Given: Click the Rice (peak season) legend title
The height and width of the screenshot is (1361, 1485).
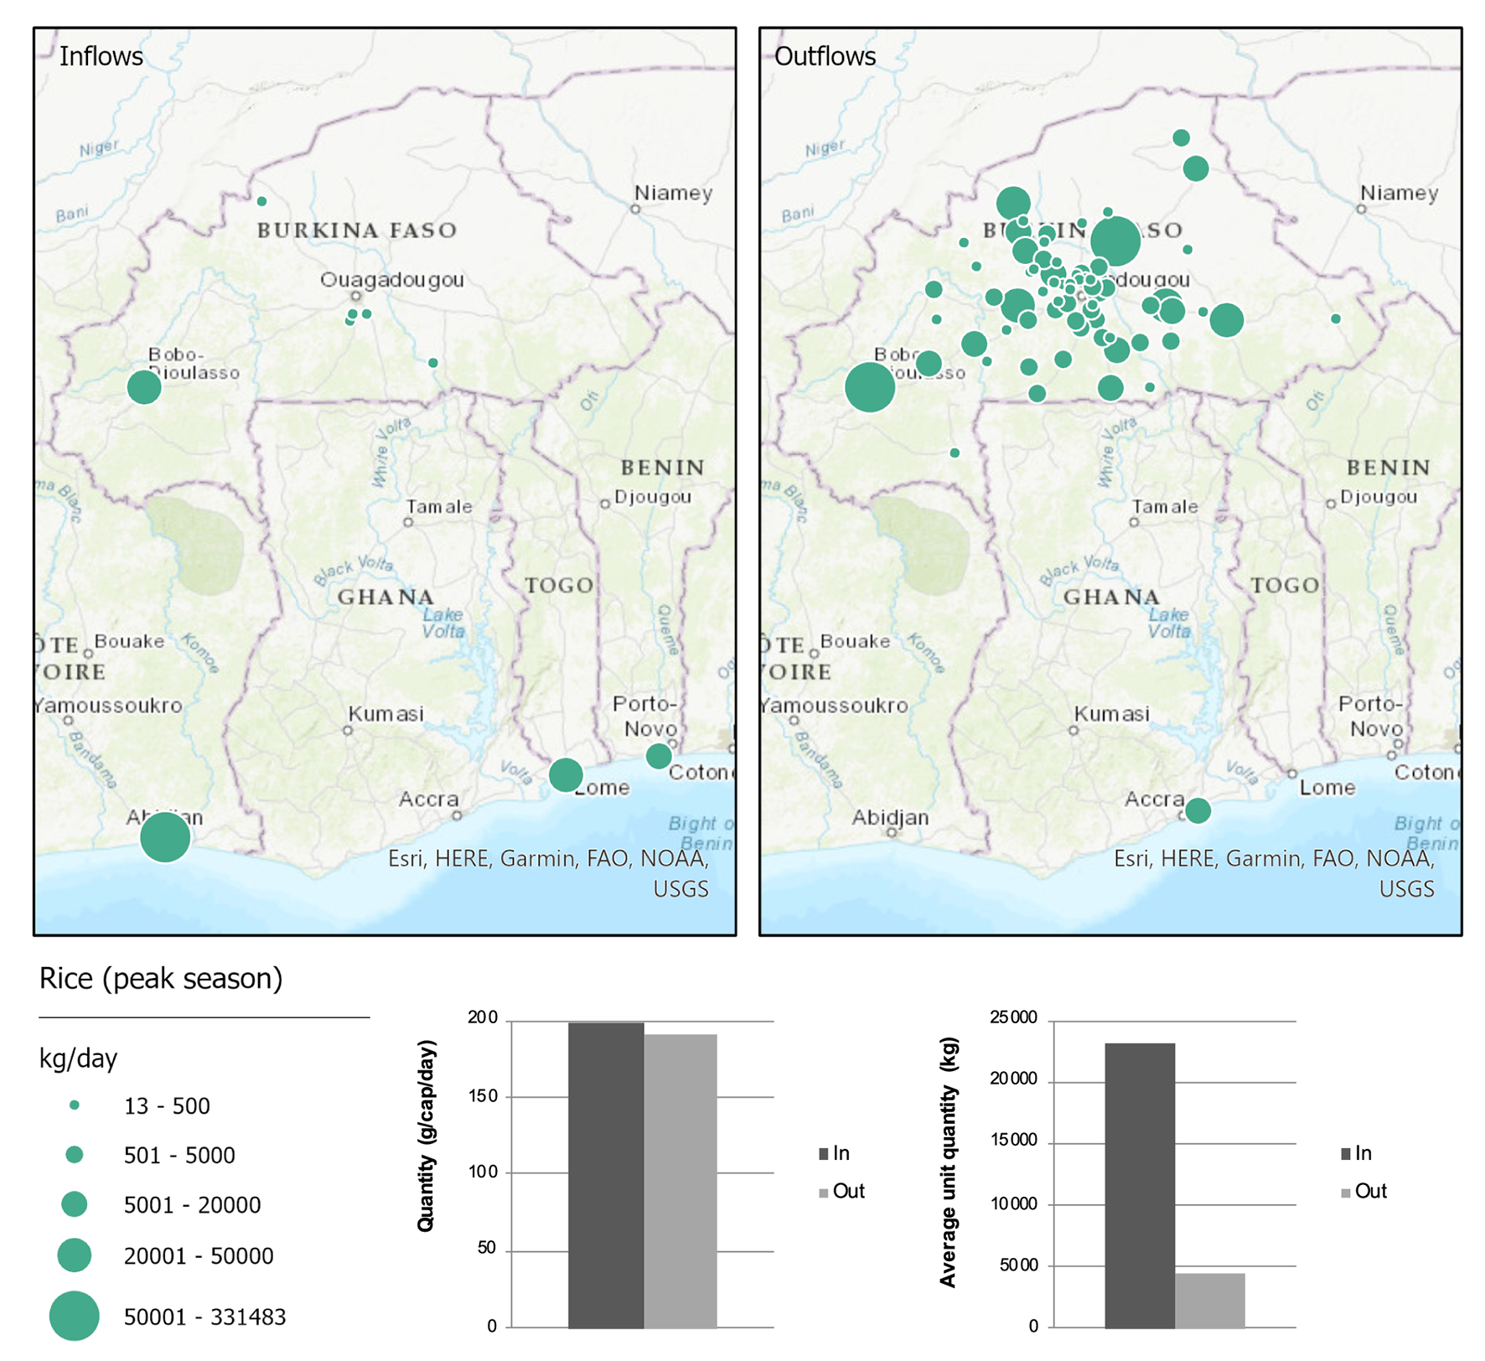Looking at the screenshot, I should [161, 978].
